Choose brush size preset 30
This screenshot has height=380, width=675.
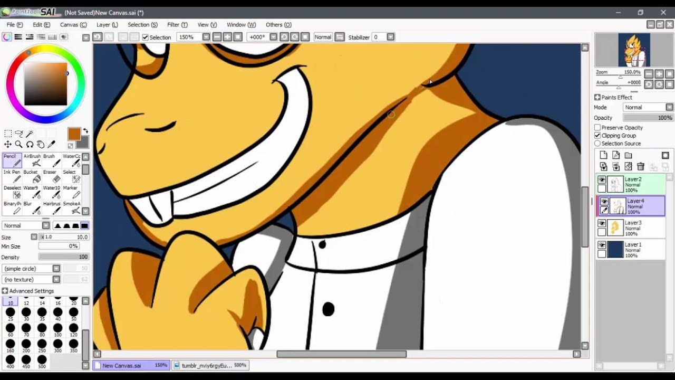tap(26, 315)
